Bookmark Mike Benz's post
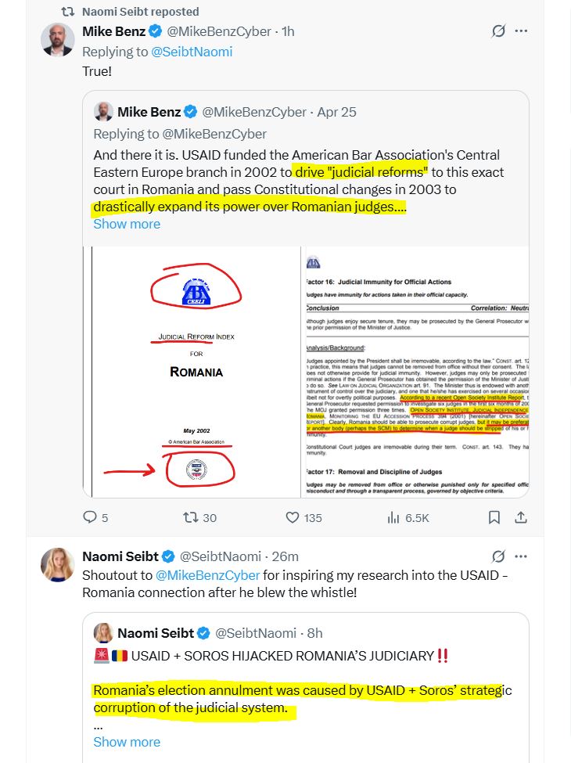Viewport: 571px width, 763px height. (x=494, y=517)
